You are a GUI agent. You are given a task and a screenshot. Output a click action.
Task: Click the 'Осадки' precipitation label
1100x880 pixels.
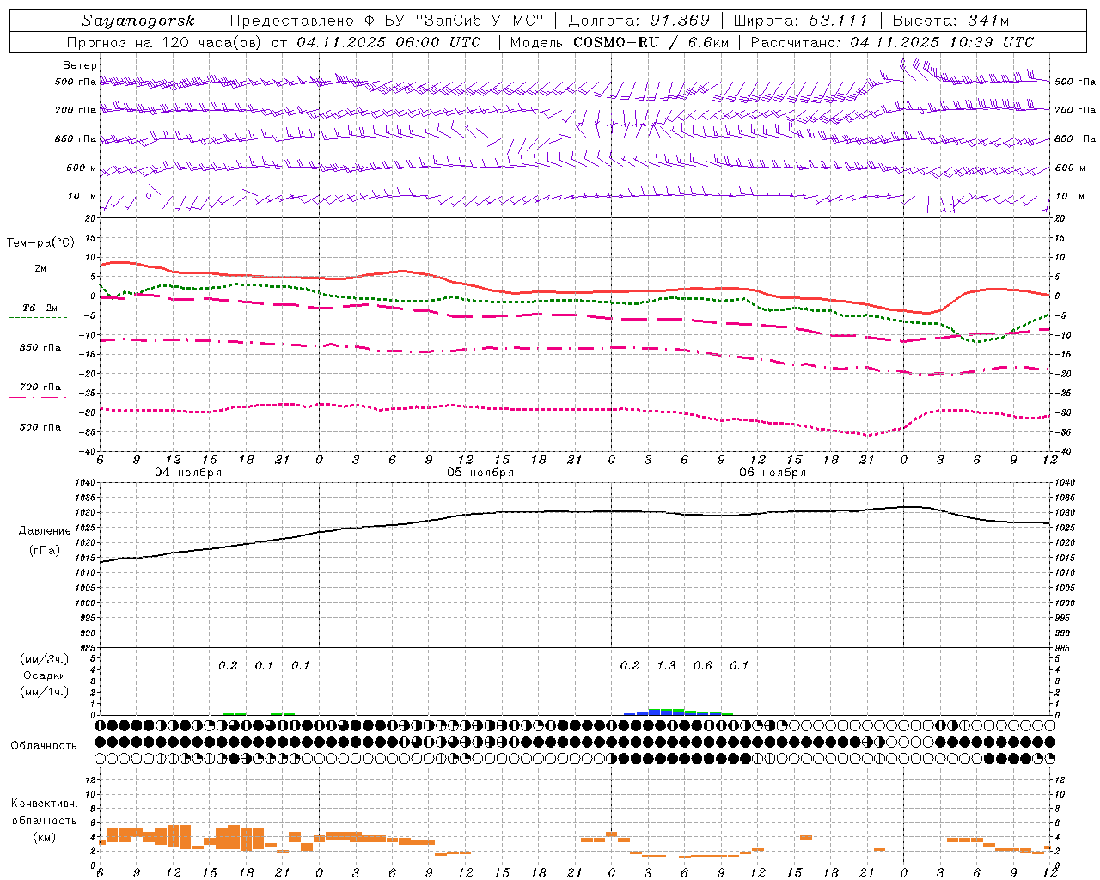click(x=45, y=675)
